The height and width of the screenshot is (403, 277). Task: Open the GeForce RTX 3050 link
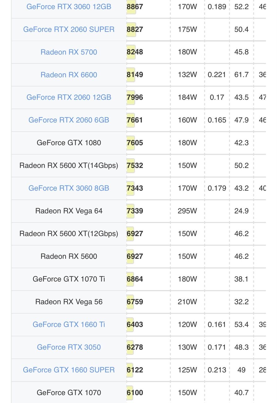click(x=69, y=347)
